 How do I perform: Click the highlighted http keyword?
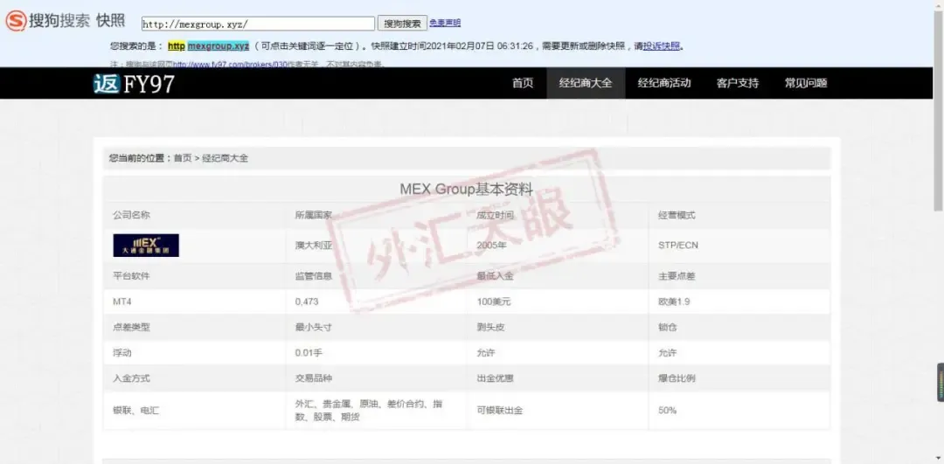177,45
